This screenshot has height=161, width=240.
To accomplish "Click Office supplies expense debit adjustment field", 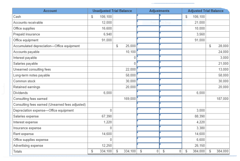I will [x=148, y=140].
